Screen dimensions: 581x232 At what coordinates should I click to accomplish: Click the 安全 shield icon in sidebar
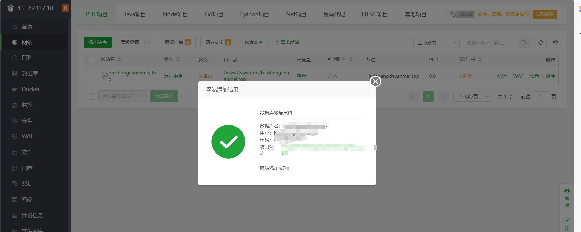pyautogui.click(x=14, y=121)
